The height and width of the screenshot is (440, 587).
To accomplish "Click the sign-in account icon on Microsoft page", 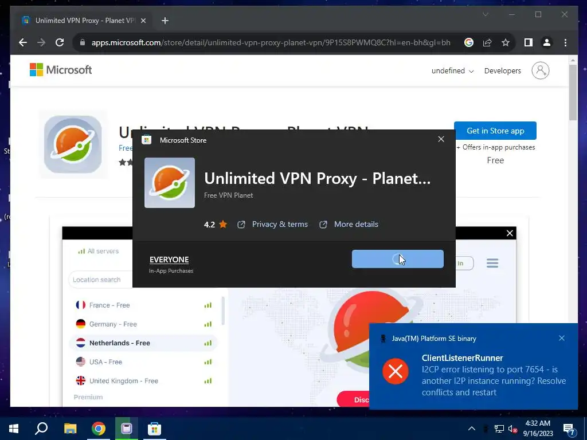I will point(540,70).
